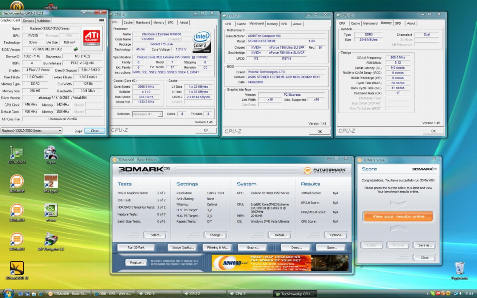Select CPU tab in Memory CPU-Z window

(342, 24)
